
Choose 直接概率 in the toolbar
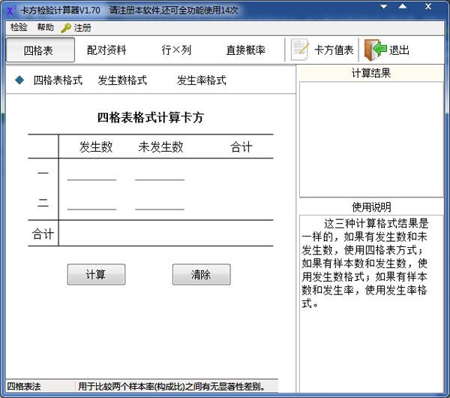point(245,50)
